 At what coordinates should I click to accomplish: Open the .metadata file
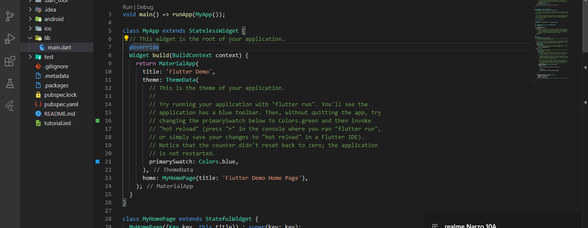tap(56, 76)
